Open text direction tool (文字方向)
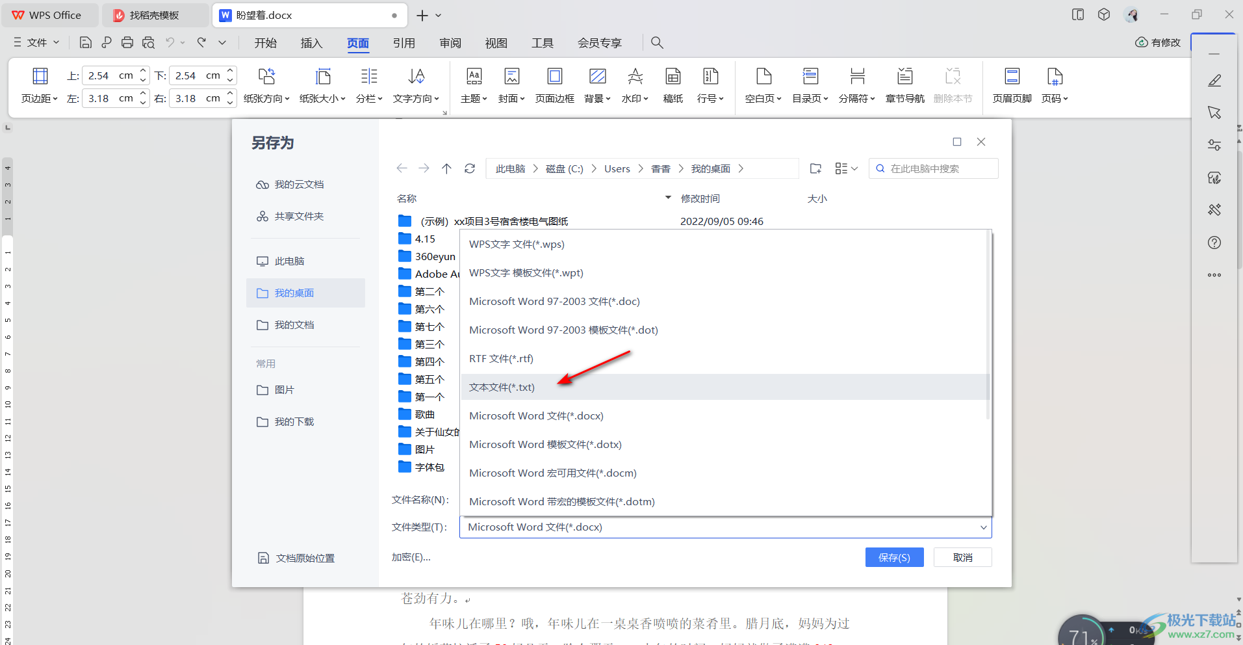1243x645 pixels. click(x=416, y=85)
